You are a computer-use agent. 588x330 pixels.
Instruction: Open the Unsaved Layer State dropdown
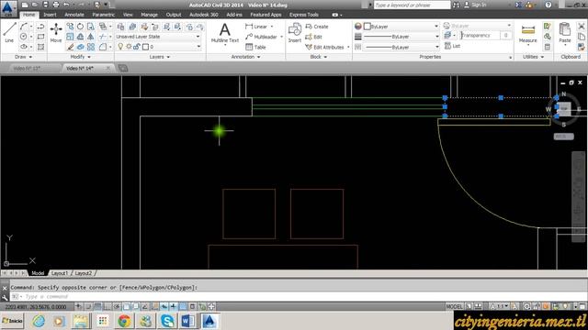coord(158,37)
